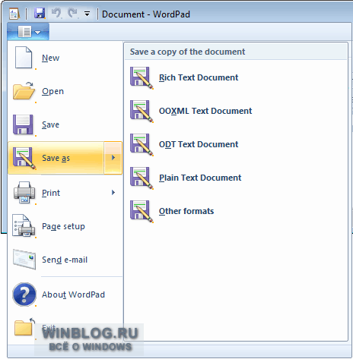Click the Page setup printer icon
The image size is (353, 359).
click(x=24, y=225)
